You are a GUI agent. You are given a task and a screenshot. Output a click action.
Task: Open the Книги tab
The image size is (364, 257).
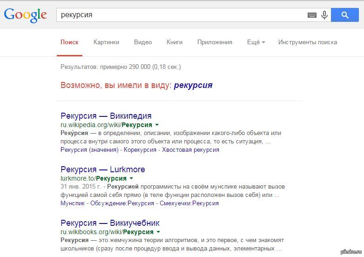pyautogui.click(x=175, y=42)
